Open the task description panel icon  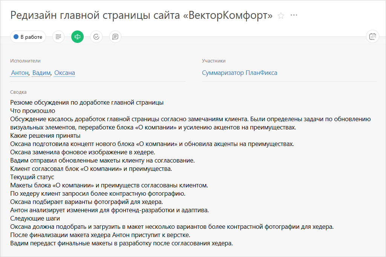point(58,36)
